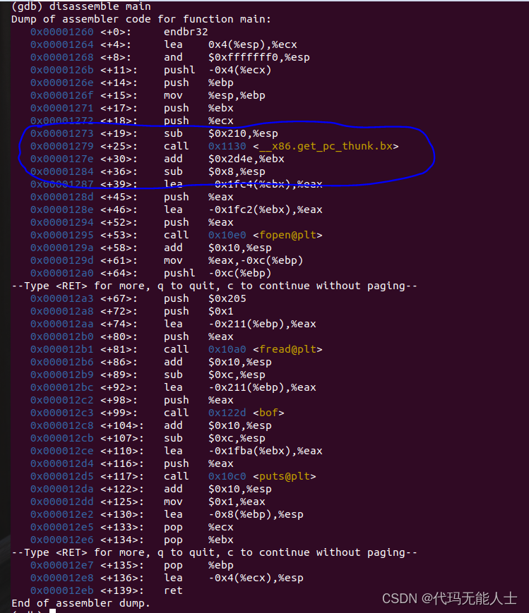Click operand "-0x1fc2(%ebx),%eax"
529x613 pixels.
click(x=265, y=210)
